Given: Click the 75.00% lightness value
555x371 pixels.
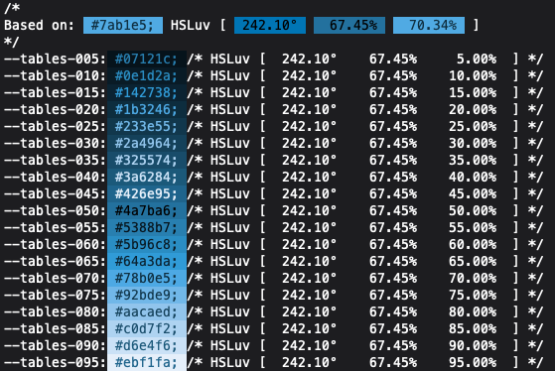Looking at the screenshot, I should (473, 296).
